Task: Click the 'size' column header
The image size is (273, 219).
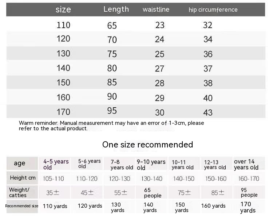Action: point(63,9)
